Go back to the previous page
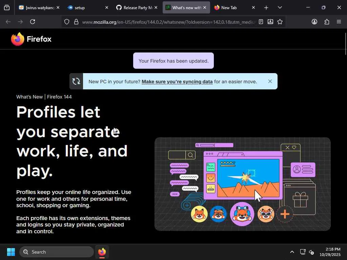The image size is (347, 260). (x=8, y=22)
